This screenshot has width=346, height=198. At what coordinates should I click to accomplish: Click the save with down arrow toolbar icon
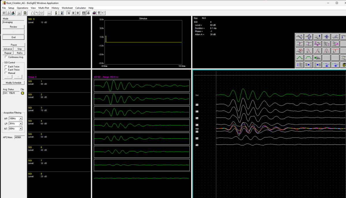(x=13, y=13)
